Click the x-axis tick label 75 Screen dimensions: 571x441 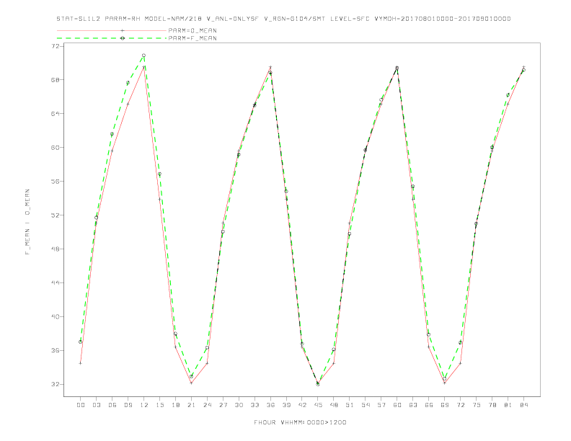pos(477,405)
